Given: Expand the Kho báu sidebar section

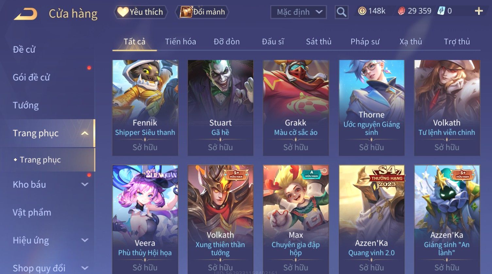Looking at the screenshot, I should [85, 184].
